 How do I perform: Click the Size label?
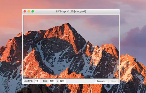(45, 81)
